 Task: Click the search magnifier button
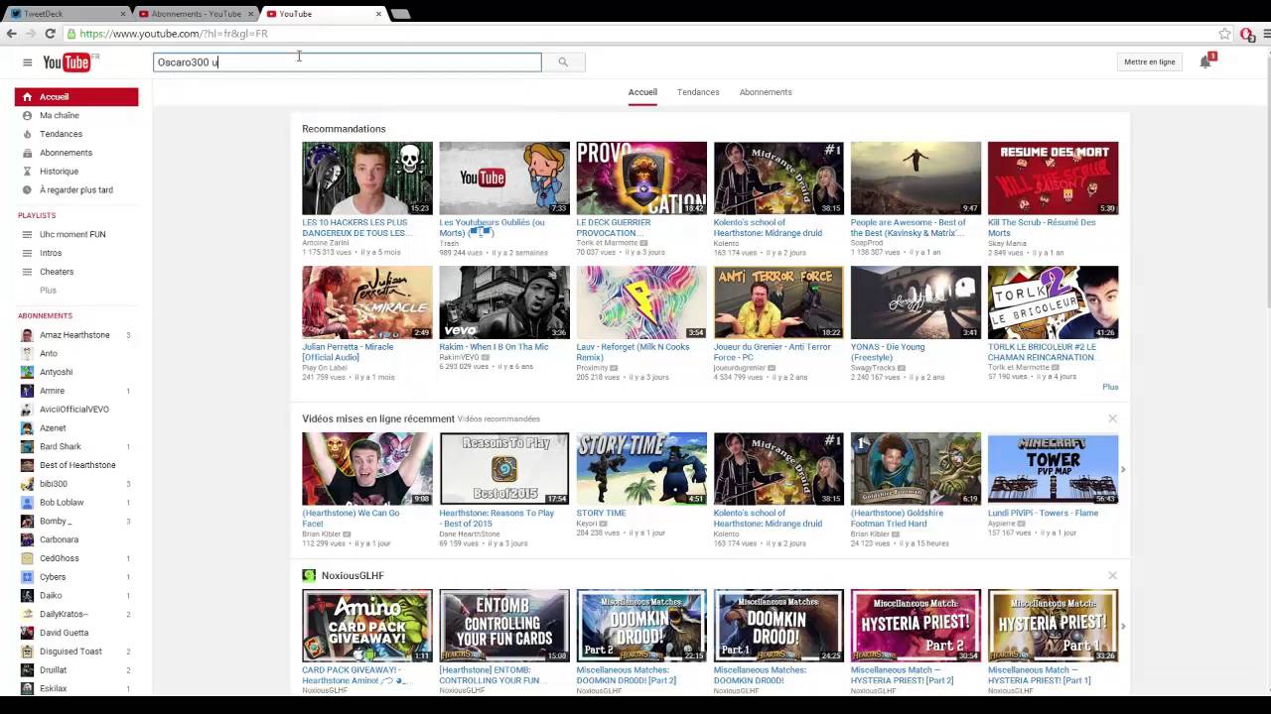(x=563, y=62)
